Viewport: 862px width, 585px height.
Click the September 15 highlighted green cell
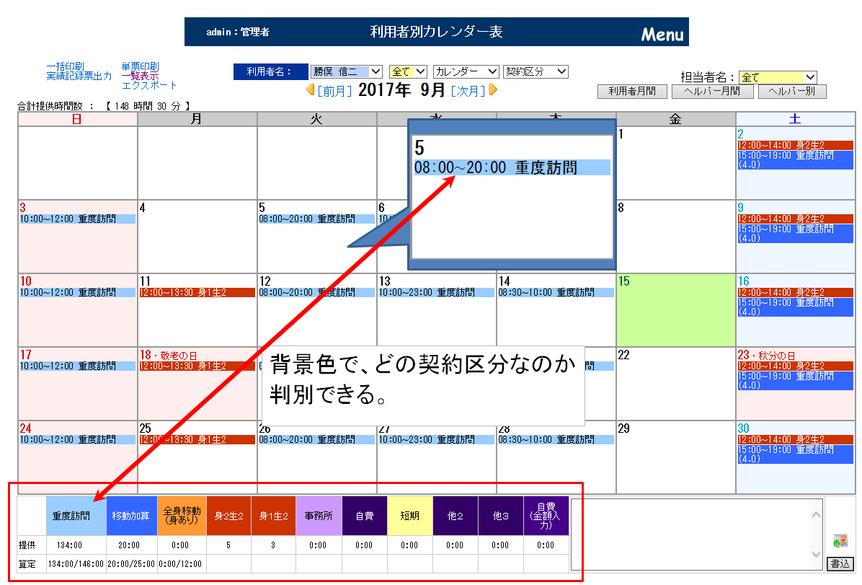point(675,310)
